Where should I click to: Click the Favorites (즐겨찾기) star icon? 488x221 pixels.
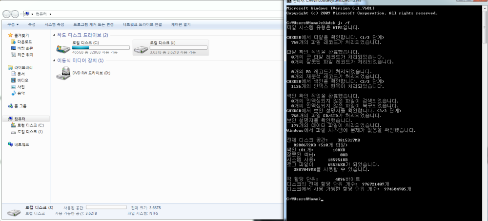pos(10,36)
